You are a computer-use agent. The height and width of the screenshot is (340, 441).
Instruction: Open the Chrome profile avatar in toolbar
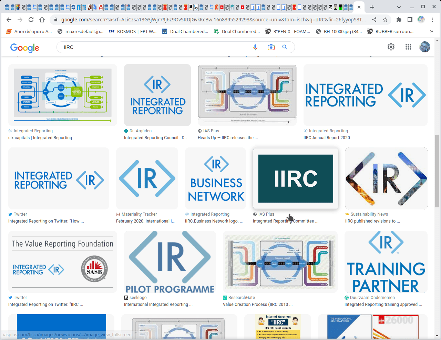click(421, 20)
